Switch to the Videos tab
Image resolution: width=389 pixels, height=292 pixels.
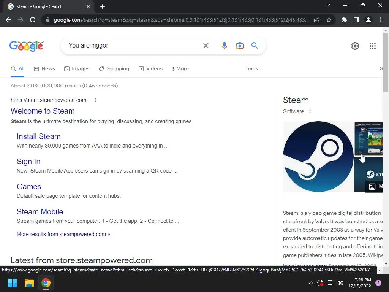tap(150, 69)
